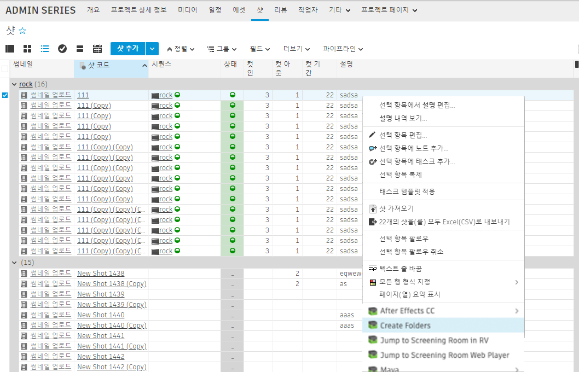
Task: Collapse the rock (16) group
Action: point(14,84)
